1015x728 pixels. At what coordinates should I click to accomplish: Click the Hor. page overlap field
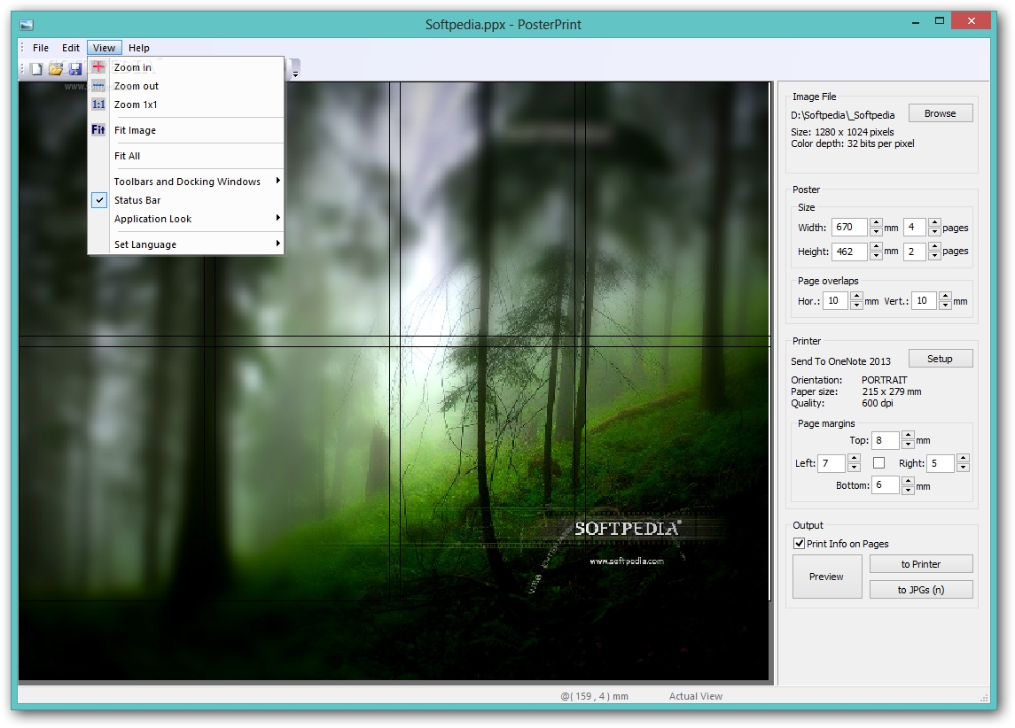835,300
